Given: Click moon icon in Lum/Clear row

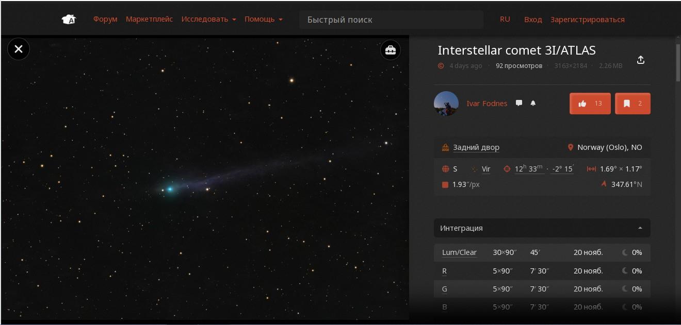Looking at the screenshot, I should 625,252.
